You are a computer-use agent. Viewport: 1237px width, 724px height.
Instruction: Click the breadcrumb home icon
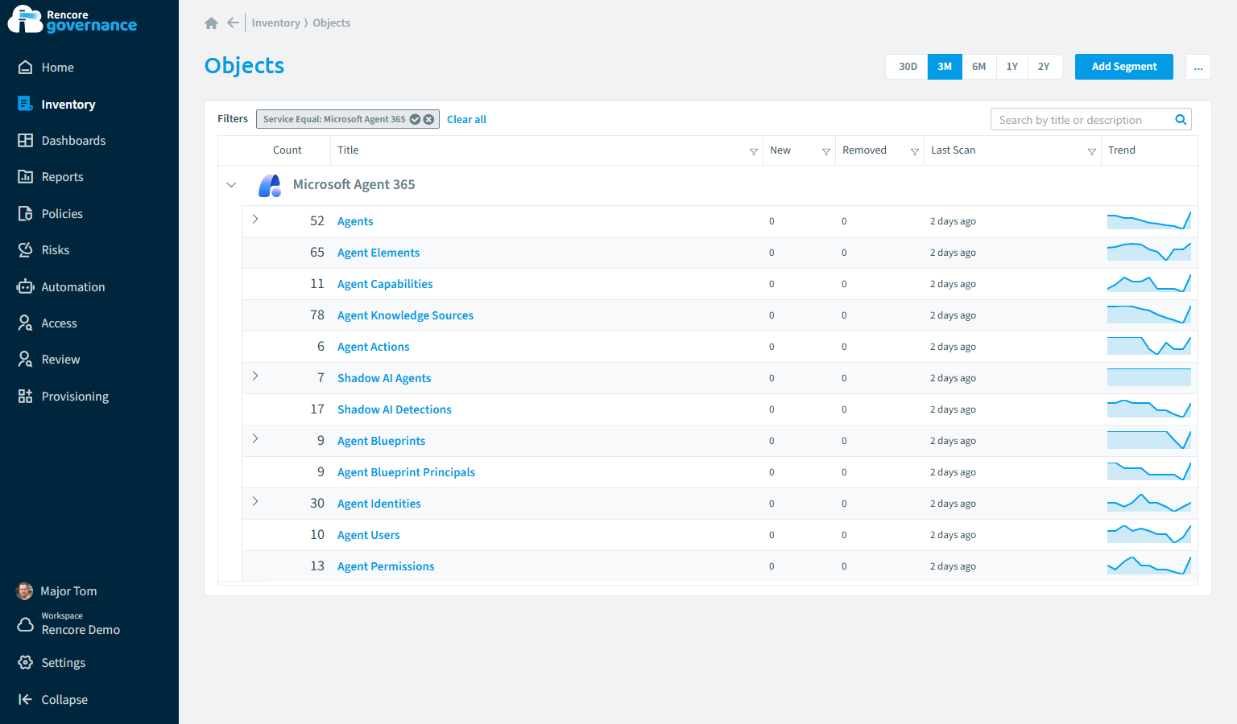[x=211, y=23]
